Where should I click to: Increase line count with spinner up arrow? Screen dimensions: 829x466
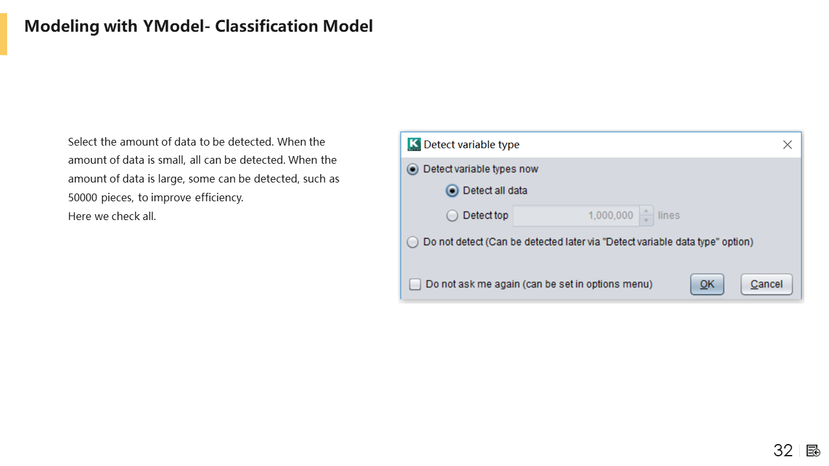[x=646, y=211]
